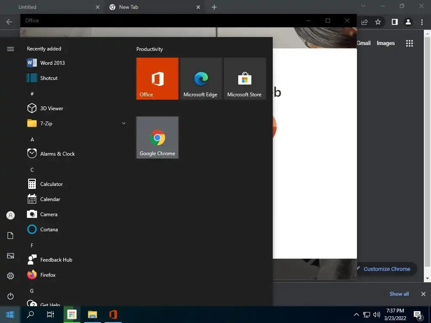Open the Images link
Screen dimensions: 431x323
click(x=386, y=43)
